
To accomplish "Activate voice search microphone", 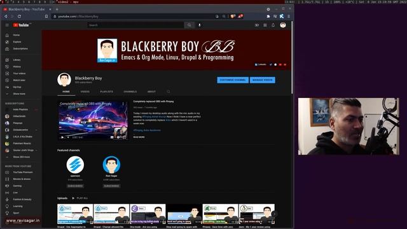I will (200, 25).
